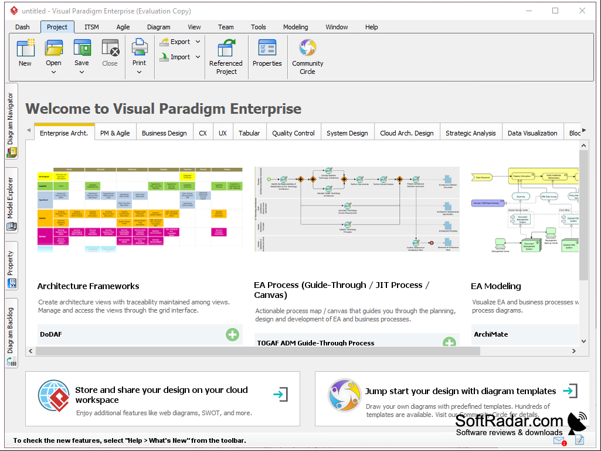Image resolution: width=601 pixels, height=451 pixels.
Task: Click the DoDAF framework entry
Action: pos(140,334)
